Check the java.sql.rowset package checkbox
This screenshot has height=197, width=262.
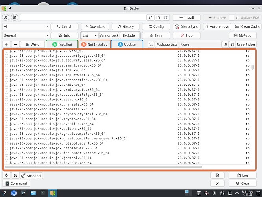[7, 75]
